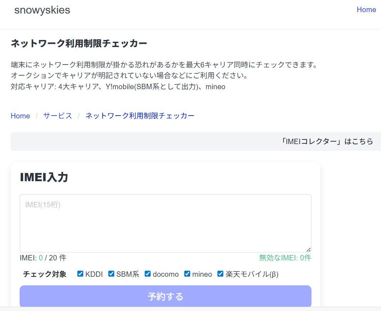Click the 対応キャリア description line
Screen dimensions: 381x311
click(118, 87)
